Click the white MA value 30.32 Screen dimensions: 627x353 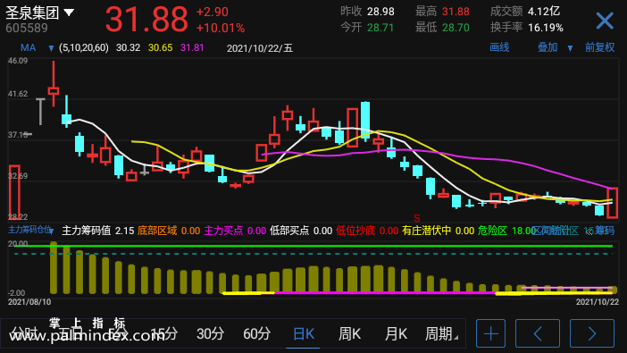[x=128, y=48]
